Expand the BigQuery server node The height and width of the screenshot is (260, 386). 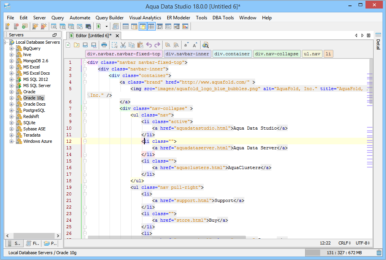coord(11,48)
